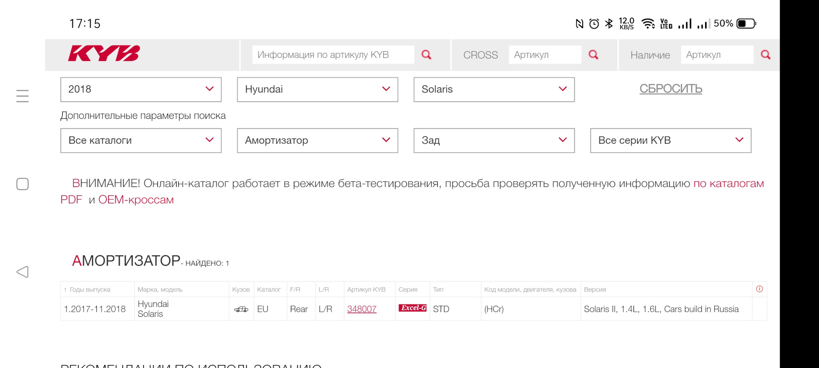Click the Информация по артикулу KYB field
819x368 pixels.
click(333, 55)
